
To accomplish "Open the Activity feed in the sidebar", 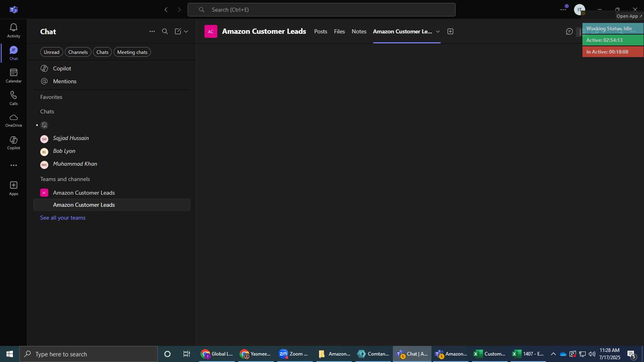I will [13, 31].
